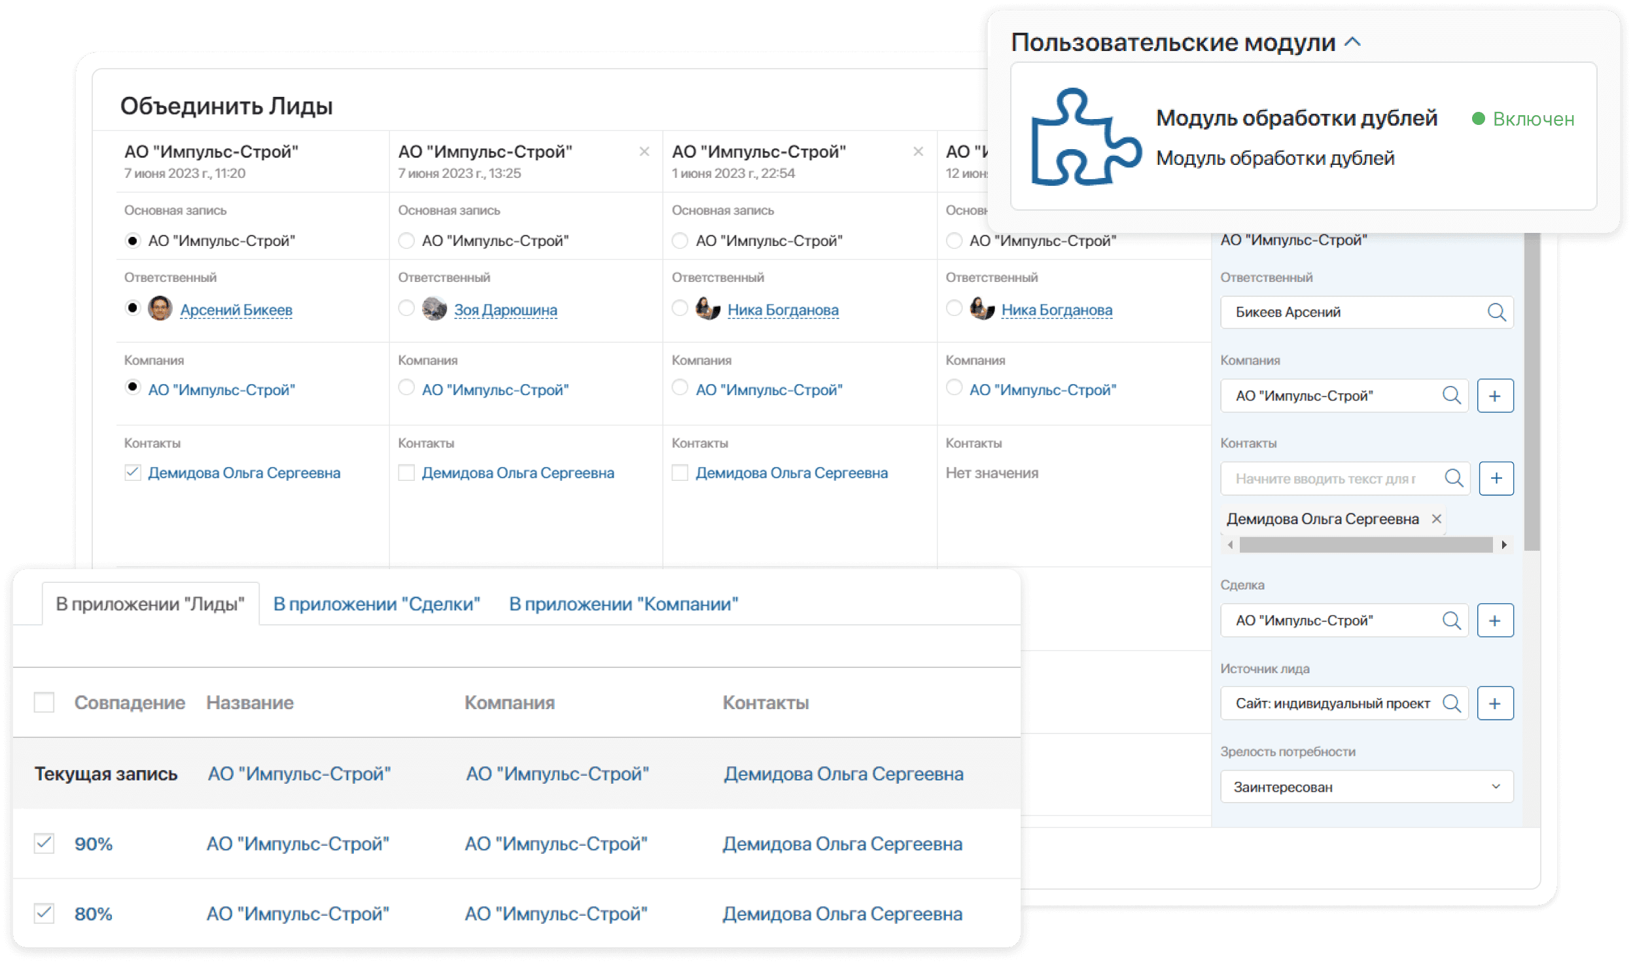Collapse the Пользовательские модули section
1633x963 pixels.
[1352, 43]
